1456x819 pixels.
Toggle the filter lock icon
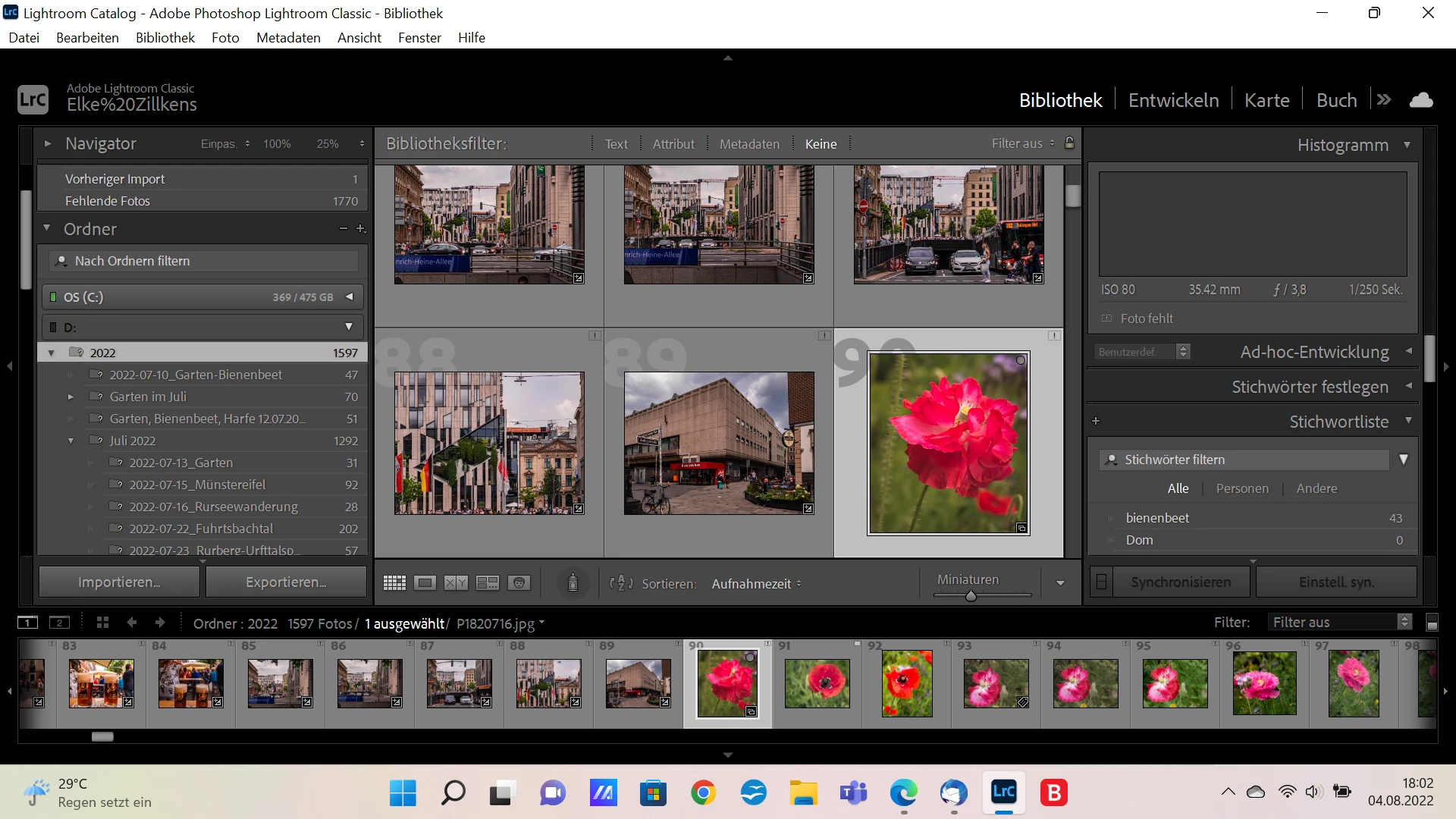(1069, 143)
